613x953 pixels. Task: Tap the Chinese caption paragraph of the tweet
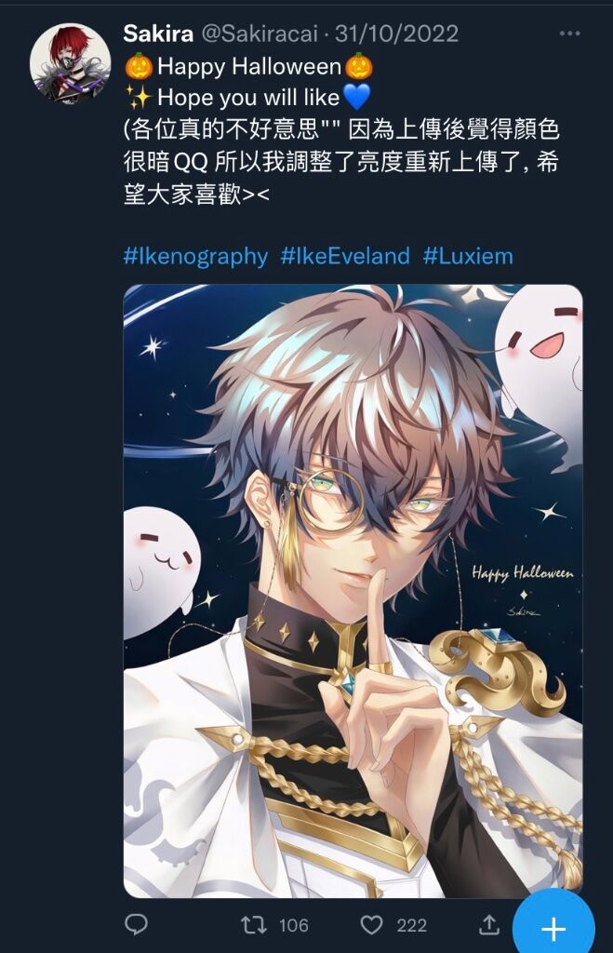pos(340,162)
